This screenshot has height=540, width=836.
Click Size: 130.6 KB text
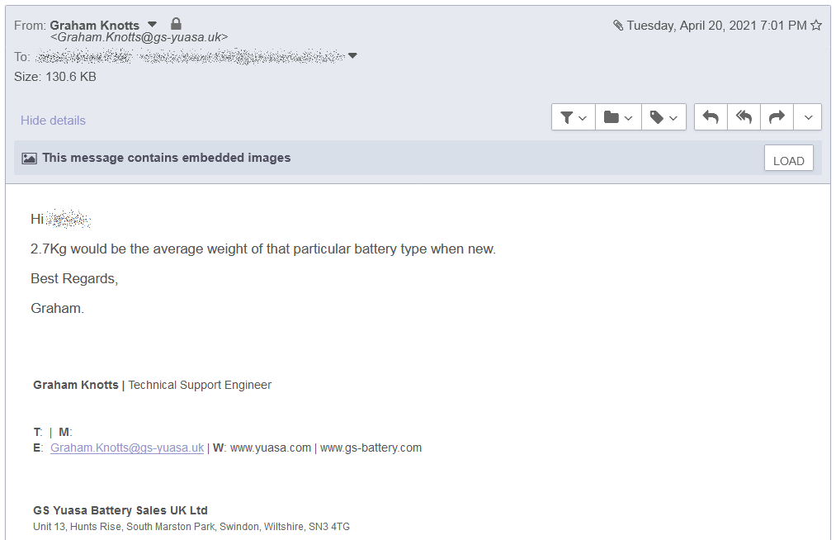point(55,77)
